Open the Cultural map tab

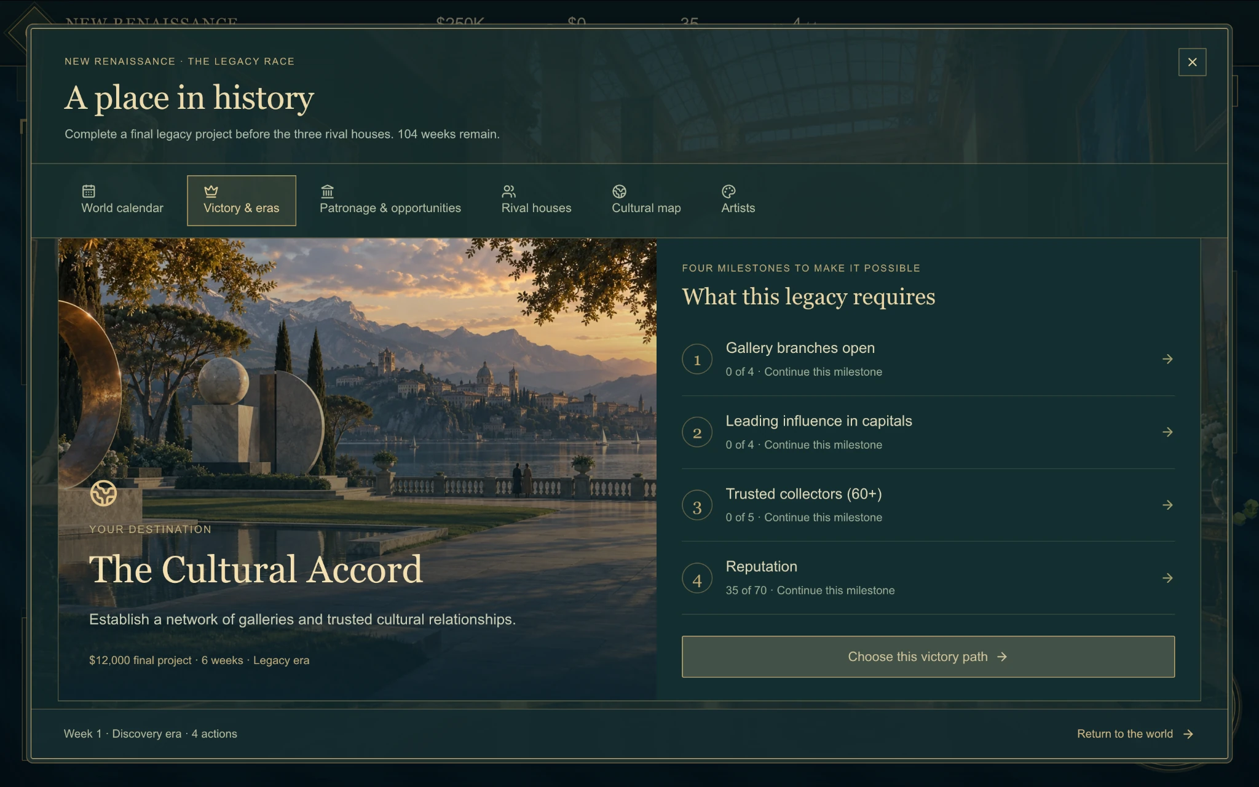(646, 200)
